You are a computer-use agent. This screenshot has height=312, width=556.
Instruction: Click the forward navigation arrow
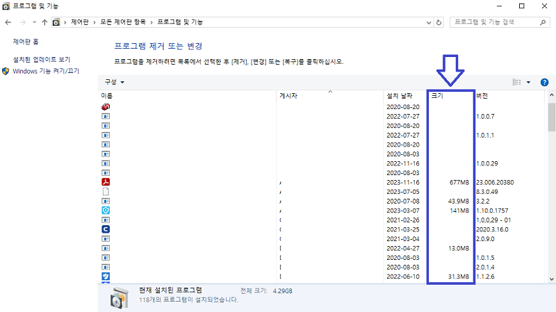pos(22,22)
